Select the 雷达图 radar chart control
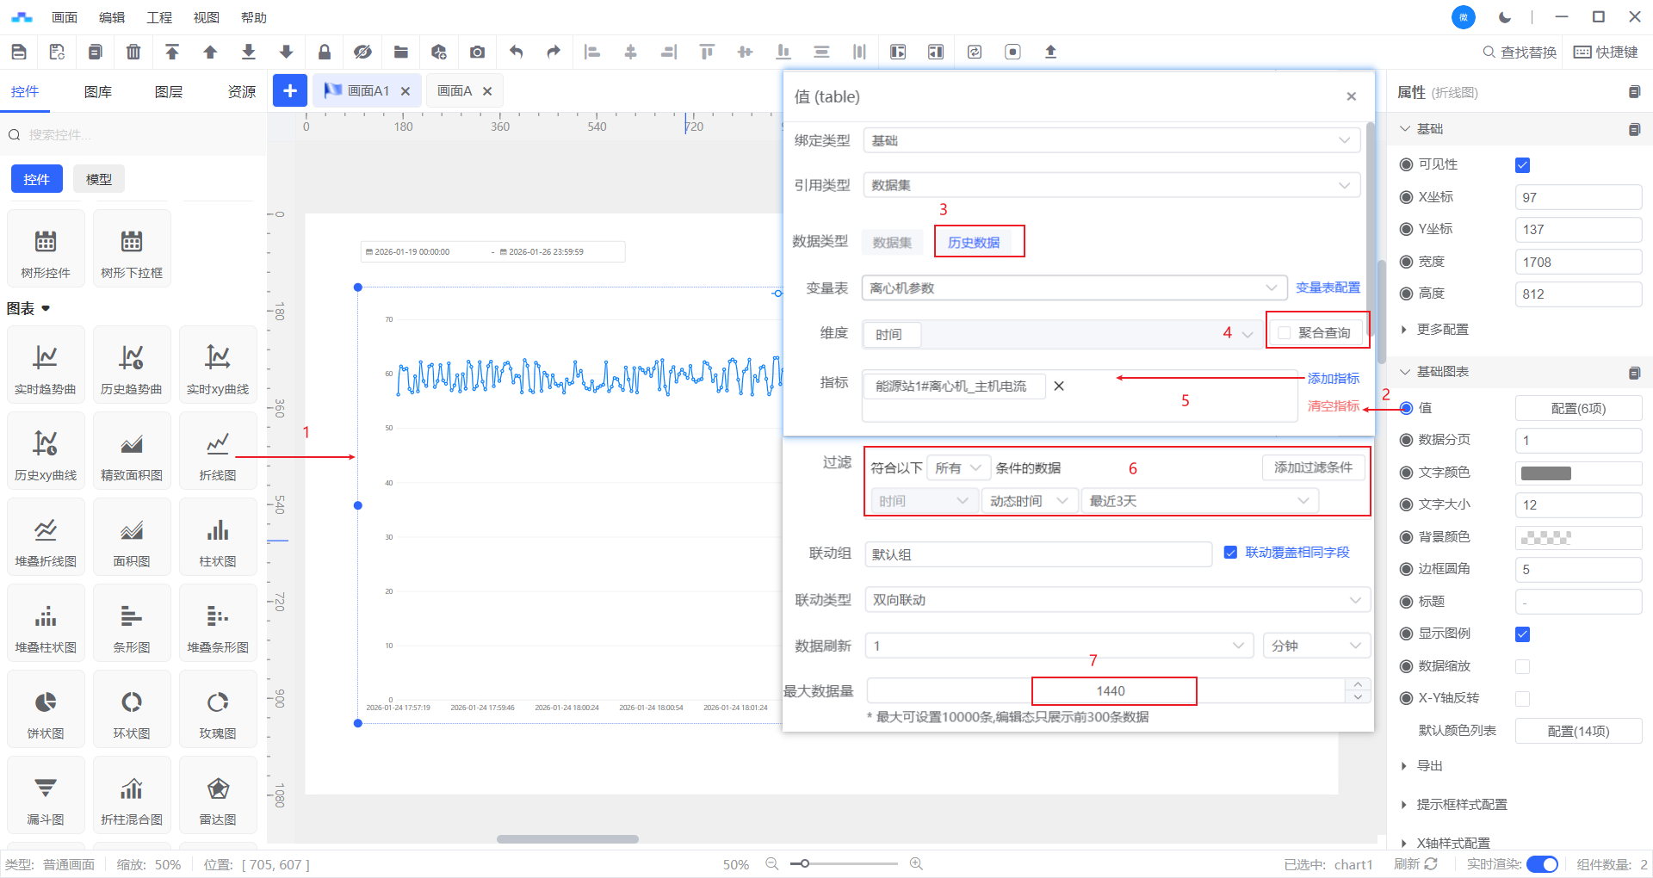1653x878 pixels. pyautogui.click(x=218, y=797)
